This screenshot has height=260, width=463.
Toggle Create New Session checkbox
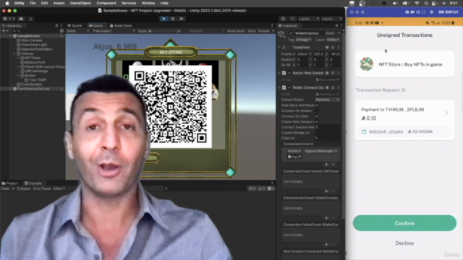pos(317,122)
